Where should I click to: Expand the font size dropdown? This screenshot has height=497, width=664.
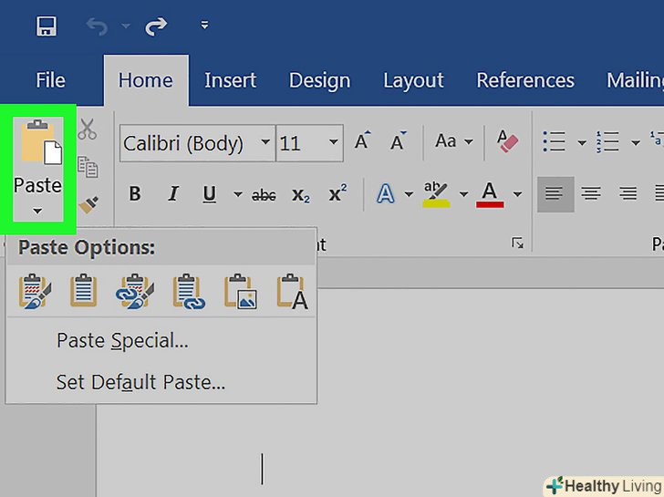(x=334, y=143)
